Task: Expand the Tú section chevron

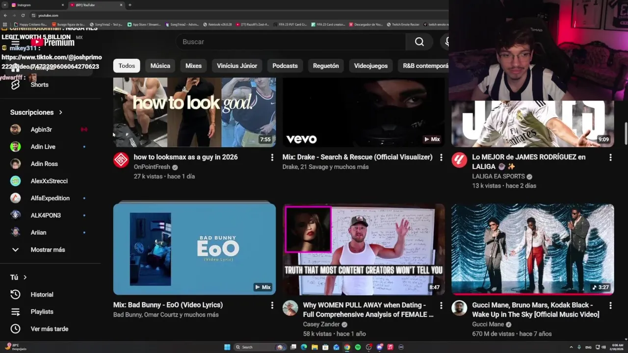Action: pos(25,277)
